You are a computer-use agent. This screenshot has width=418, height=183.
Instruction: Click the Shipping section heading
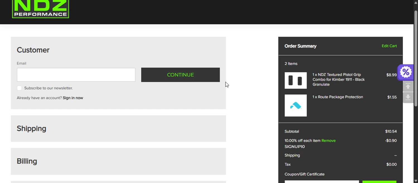[x=31, y=128]
